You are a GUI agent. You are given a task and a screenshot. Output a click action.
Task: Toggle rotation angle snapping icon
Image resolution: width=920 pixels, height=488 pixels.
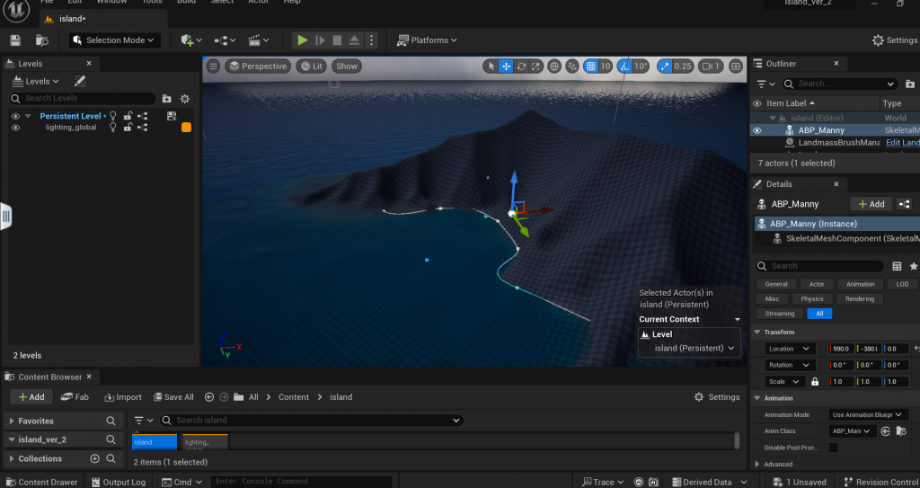pyautogui.click(x=625, y=67)
